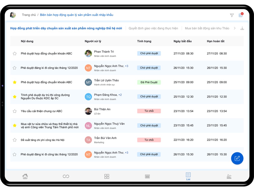254x191 pixels.
Task: Select deadline 22/11/20 16:20
Action: point(217,140)
